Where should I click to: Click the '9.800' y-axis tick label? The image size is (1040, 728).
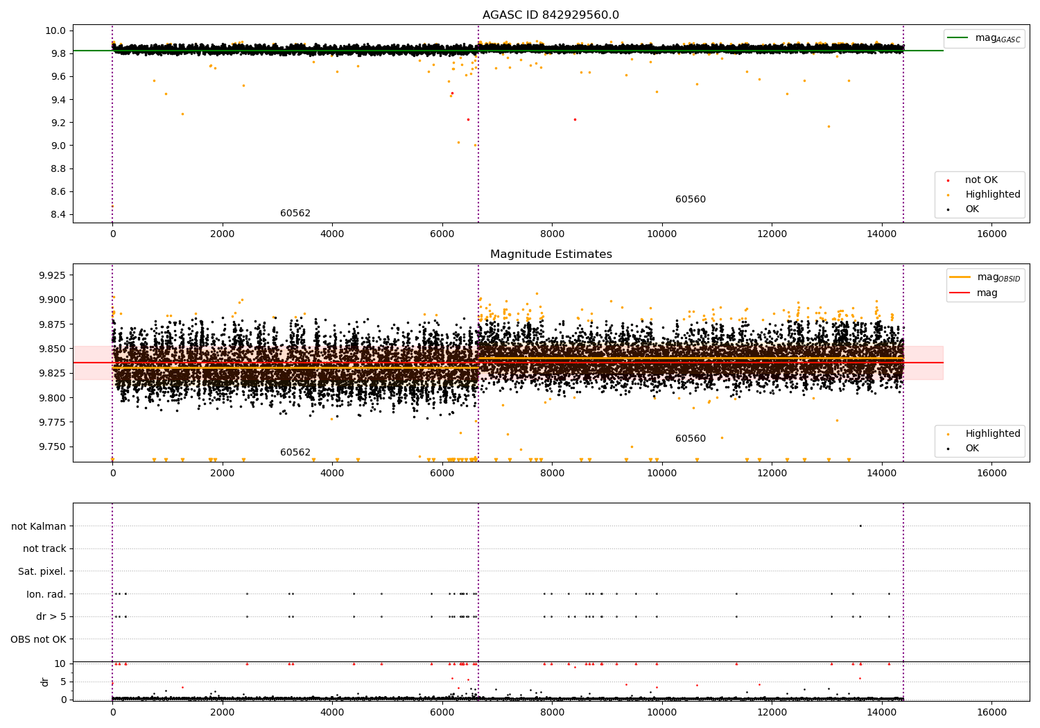click(x=53, y=398)
